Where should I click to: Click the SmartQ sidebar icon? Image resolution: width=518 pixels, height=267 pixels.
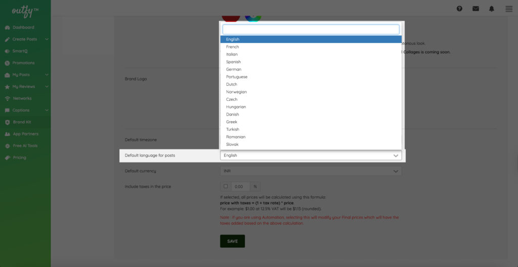tap(7, 51)
